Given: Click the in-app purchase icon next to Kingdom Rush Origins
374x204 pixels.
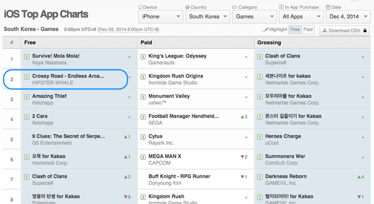Looking at the screenshot, I should (x=143, y=77).
